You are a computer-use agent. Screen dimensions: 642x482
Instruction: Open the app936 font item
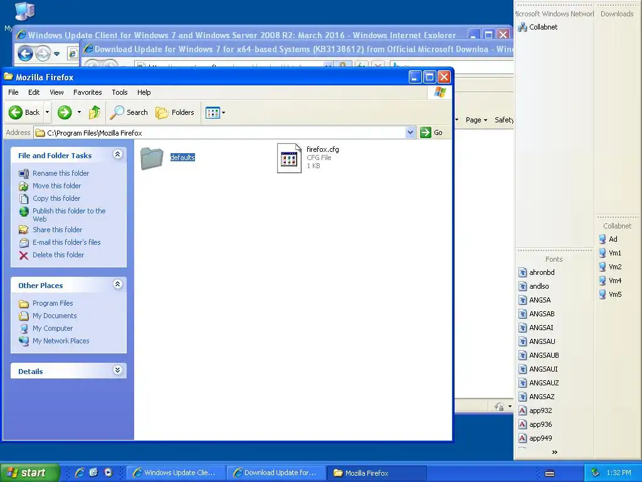(535, 425)
